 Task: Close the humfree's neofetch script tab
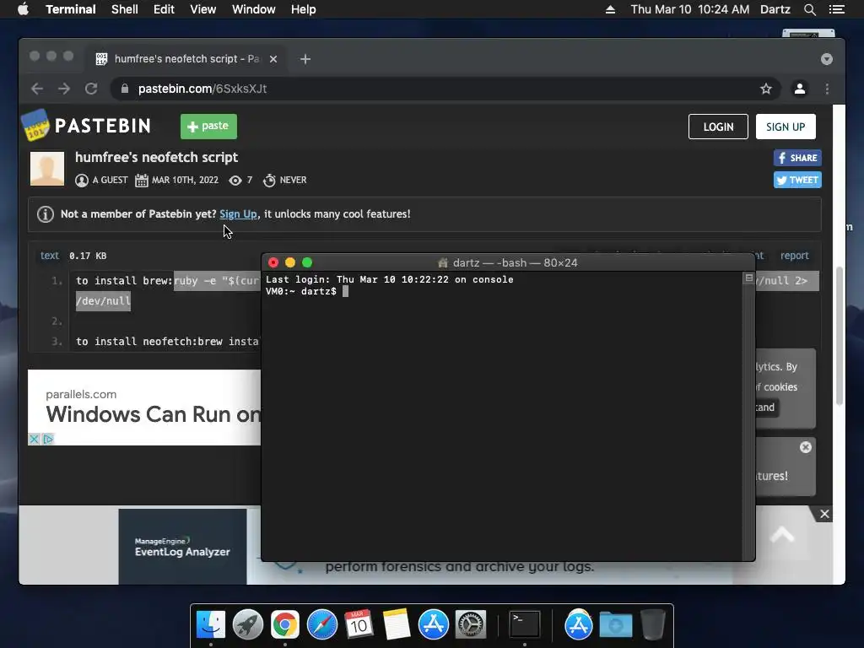point(273,59)
